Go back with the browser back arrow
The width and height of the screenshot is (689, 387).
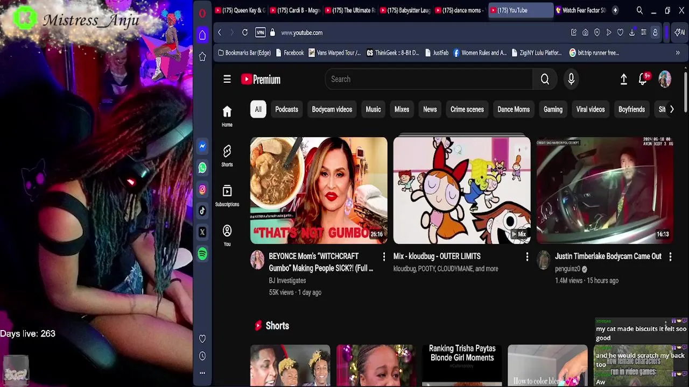tap(220, 33)
